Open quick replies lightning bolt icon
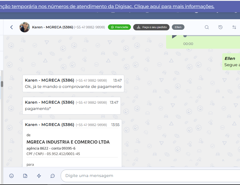Screen dimensions: 240x185 39,176
